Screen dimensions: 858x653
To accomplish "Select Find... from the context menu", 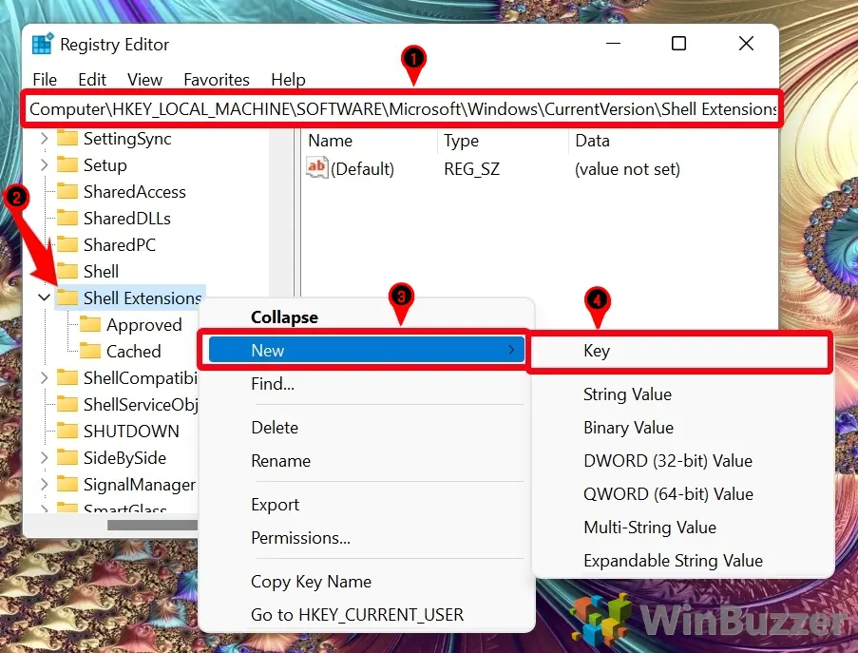I will [x=273, y=384].
